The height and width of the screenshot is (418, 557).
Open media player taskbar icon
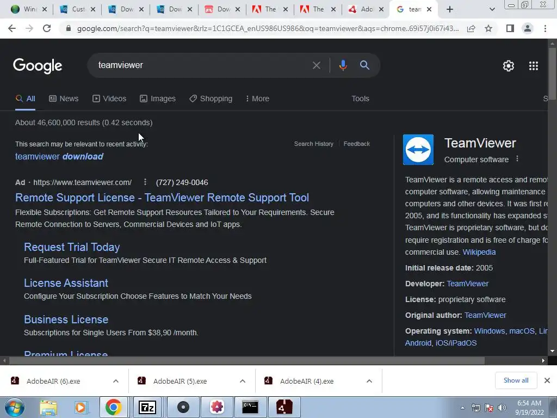click(x=81, y=407)
